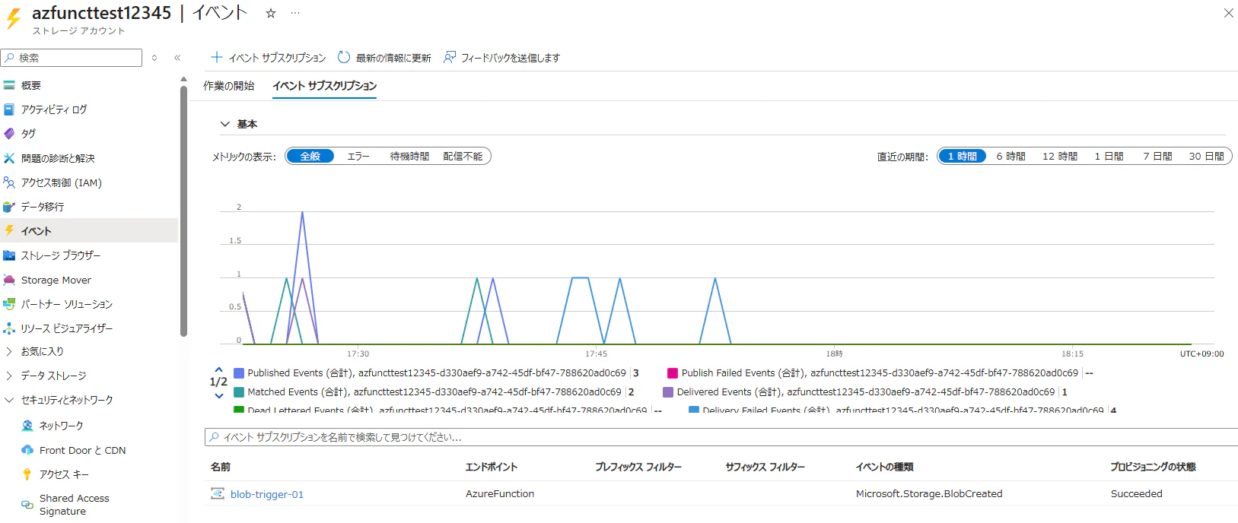Select the エラー metric option
This screenshot has height=523, width=1238.
coord(358,157)
